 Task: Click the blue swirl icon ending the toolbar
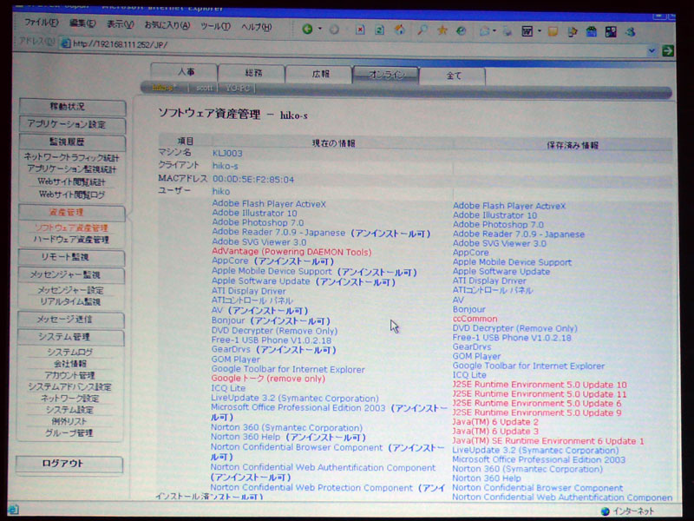point(631,32)
